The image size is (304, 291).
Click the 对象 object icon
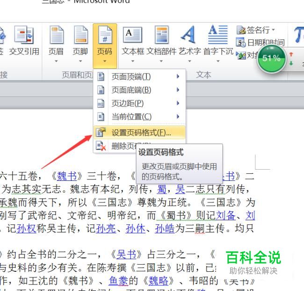click(x=241, y=55)
